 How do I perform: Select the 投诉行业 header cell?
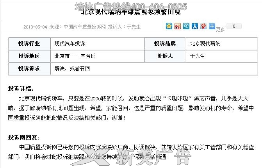[29, 44]
